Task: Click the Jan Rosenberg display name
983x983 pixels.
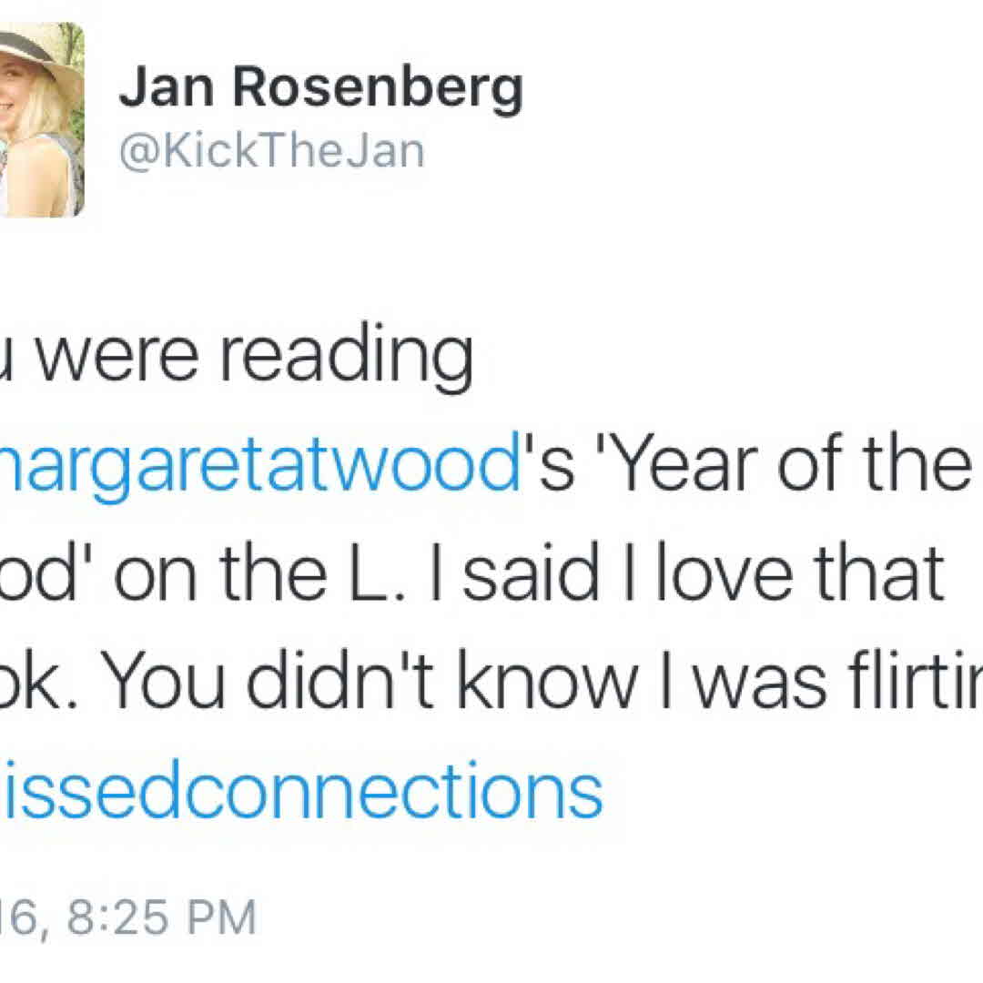Action: point(320,89)
